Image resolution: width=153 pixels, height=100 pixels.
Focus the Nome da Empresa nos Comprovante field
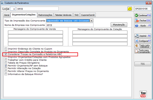pyautogui.click(x=70, y=25)
